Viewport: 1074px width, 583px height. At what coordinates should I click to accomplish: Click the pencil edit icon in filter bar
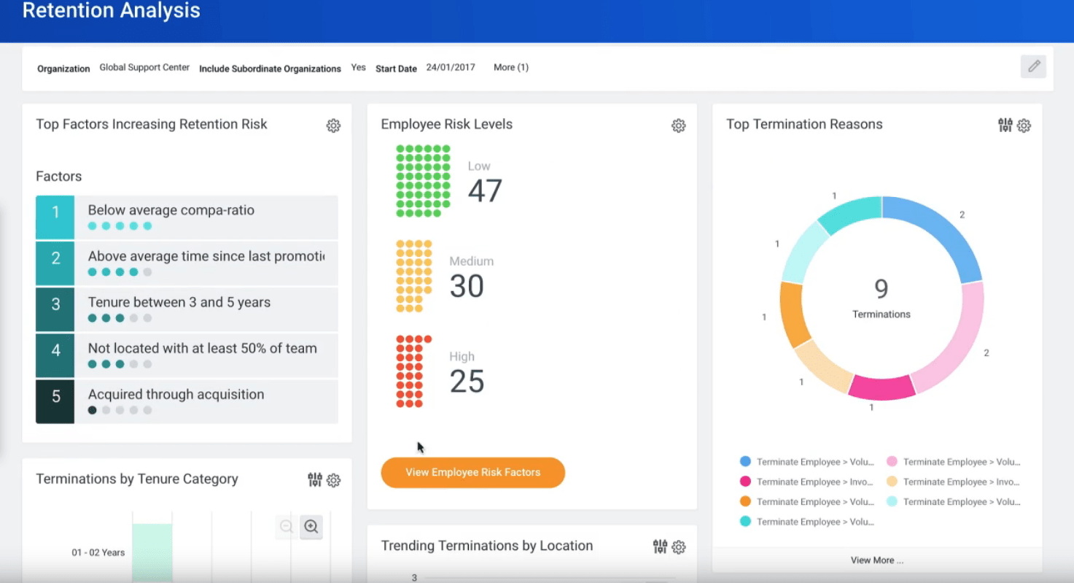click(1033, 66)
